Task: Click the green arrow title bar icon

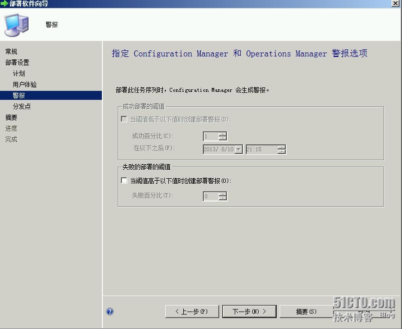Action: (x=4, y=3)
